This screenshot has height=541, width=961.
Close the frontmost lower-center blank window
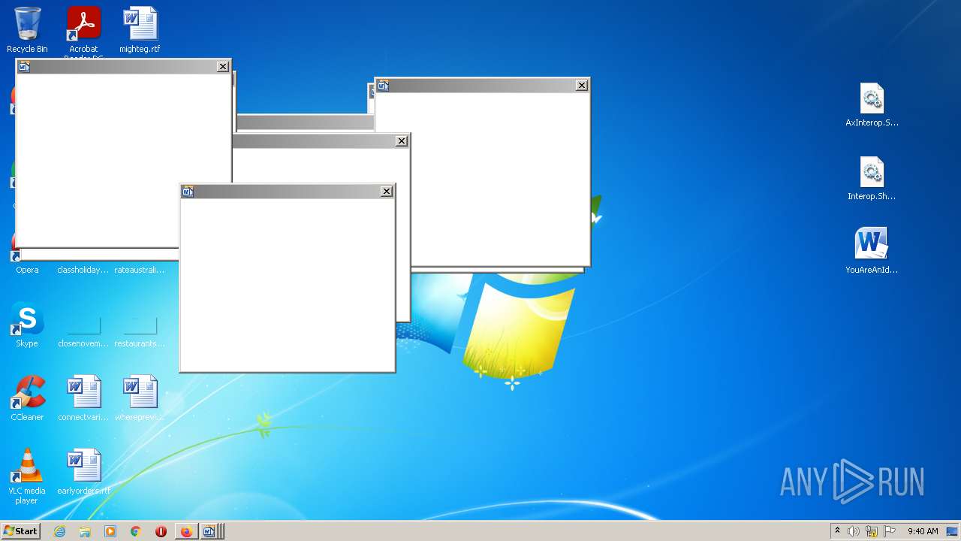(x=387, y=192)
